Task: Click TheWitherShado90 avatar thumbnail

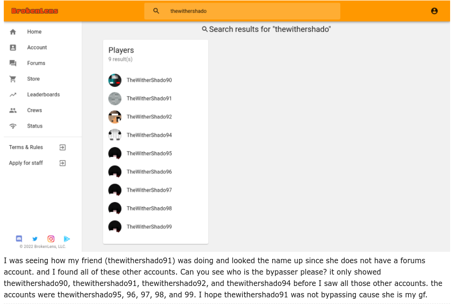Action: pyautogui.click(x=115, y=80)
